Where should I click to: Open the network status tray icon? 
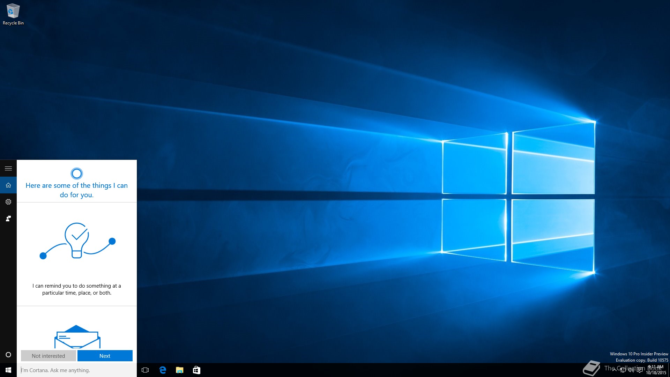click(x=623, y=370)
